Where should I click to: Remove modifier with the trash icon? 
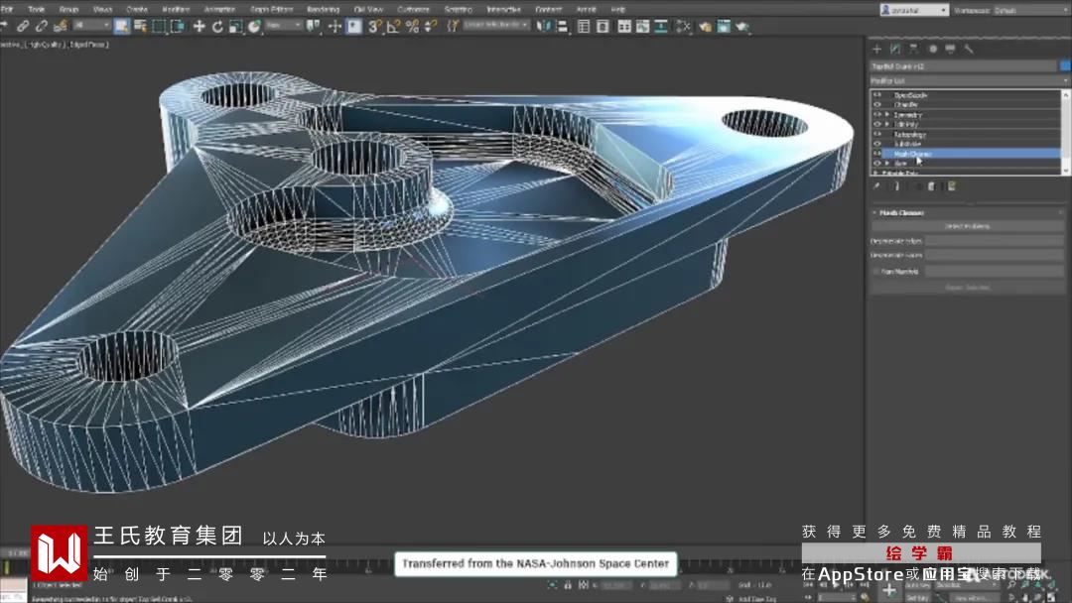coord(931,185)
